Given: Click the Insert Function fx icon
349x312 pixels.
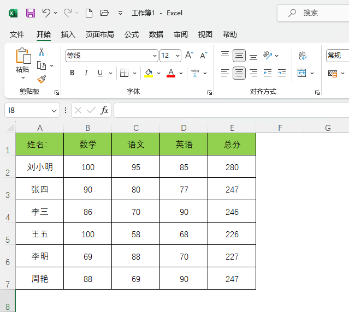Looking at the screenshot, I should point(104,110).
